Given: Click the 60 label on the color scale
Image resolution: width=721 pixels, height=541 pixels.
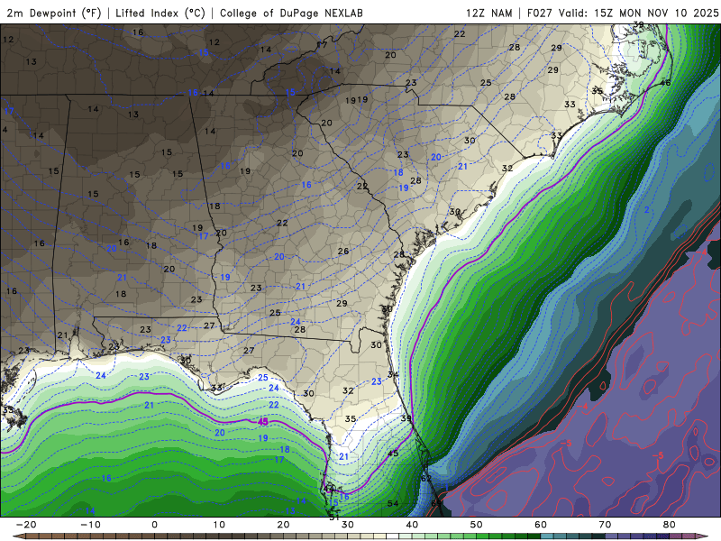Looking at the screenshot, I should click(541, 525).
